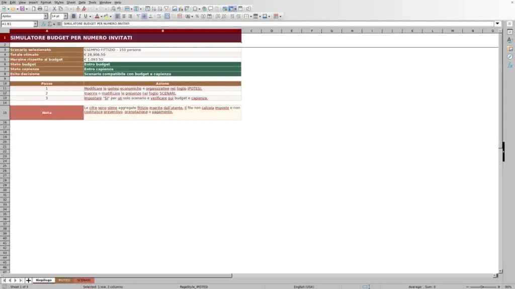Open the font name dropdown

[x=46, y=17]
